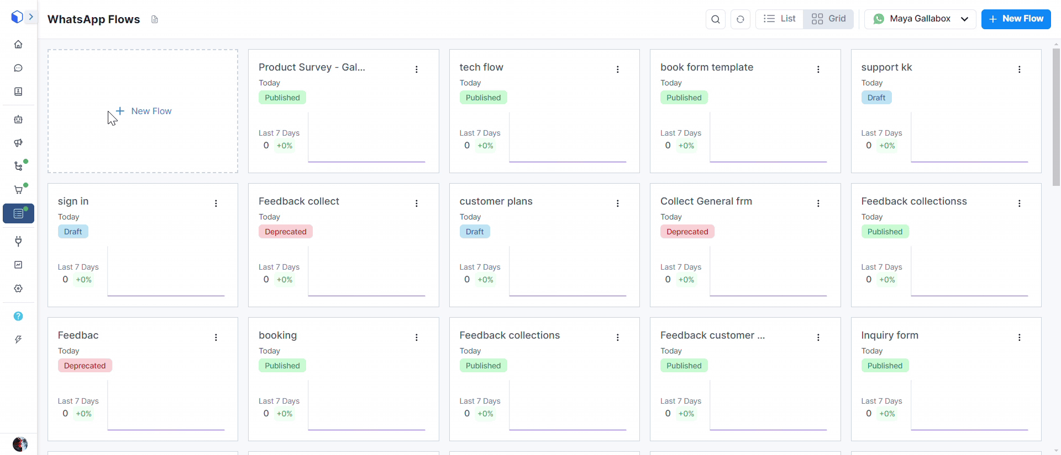Click the help question mark icon
1061x455 pixels.
click(18, 316)
